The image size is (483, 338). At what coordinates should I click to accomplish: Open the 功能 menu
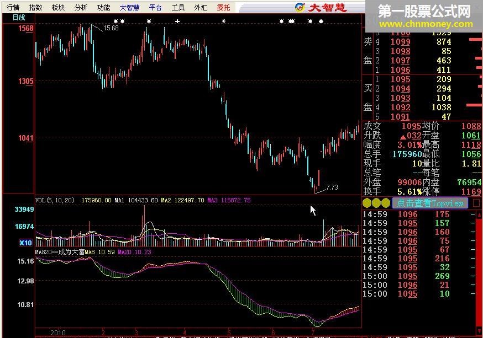tap(103, 7)
